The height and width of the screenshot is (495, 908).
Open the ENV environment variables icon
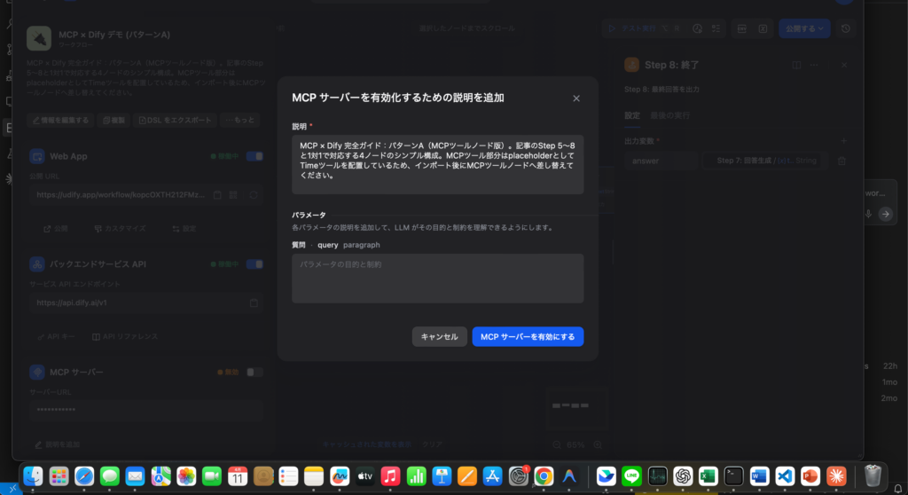pyautogui.click(x=742, y=28)
